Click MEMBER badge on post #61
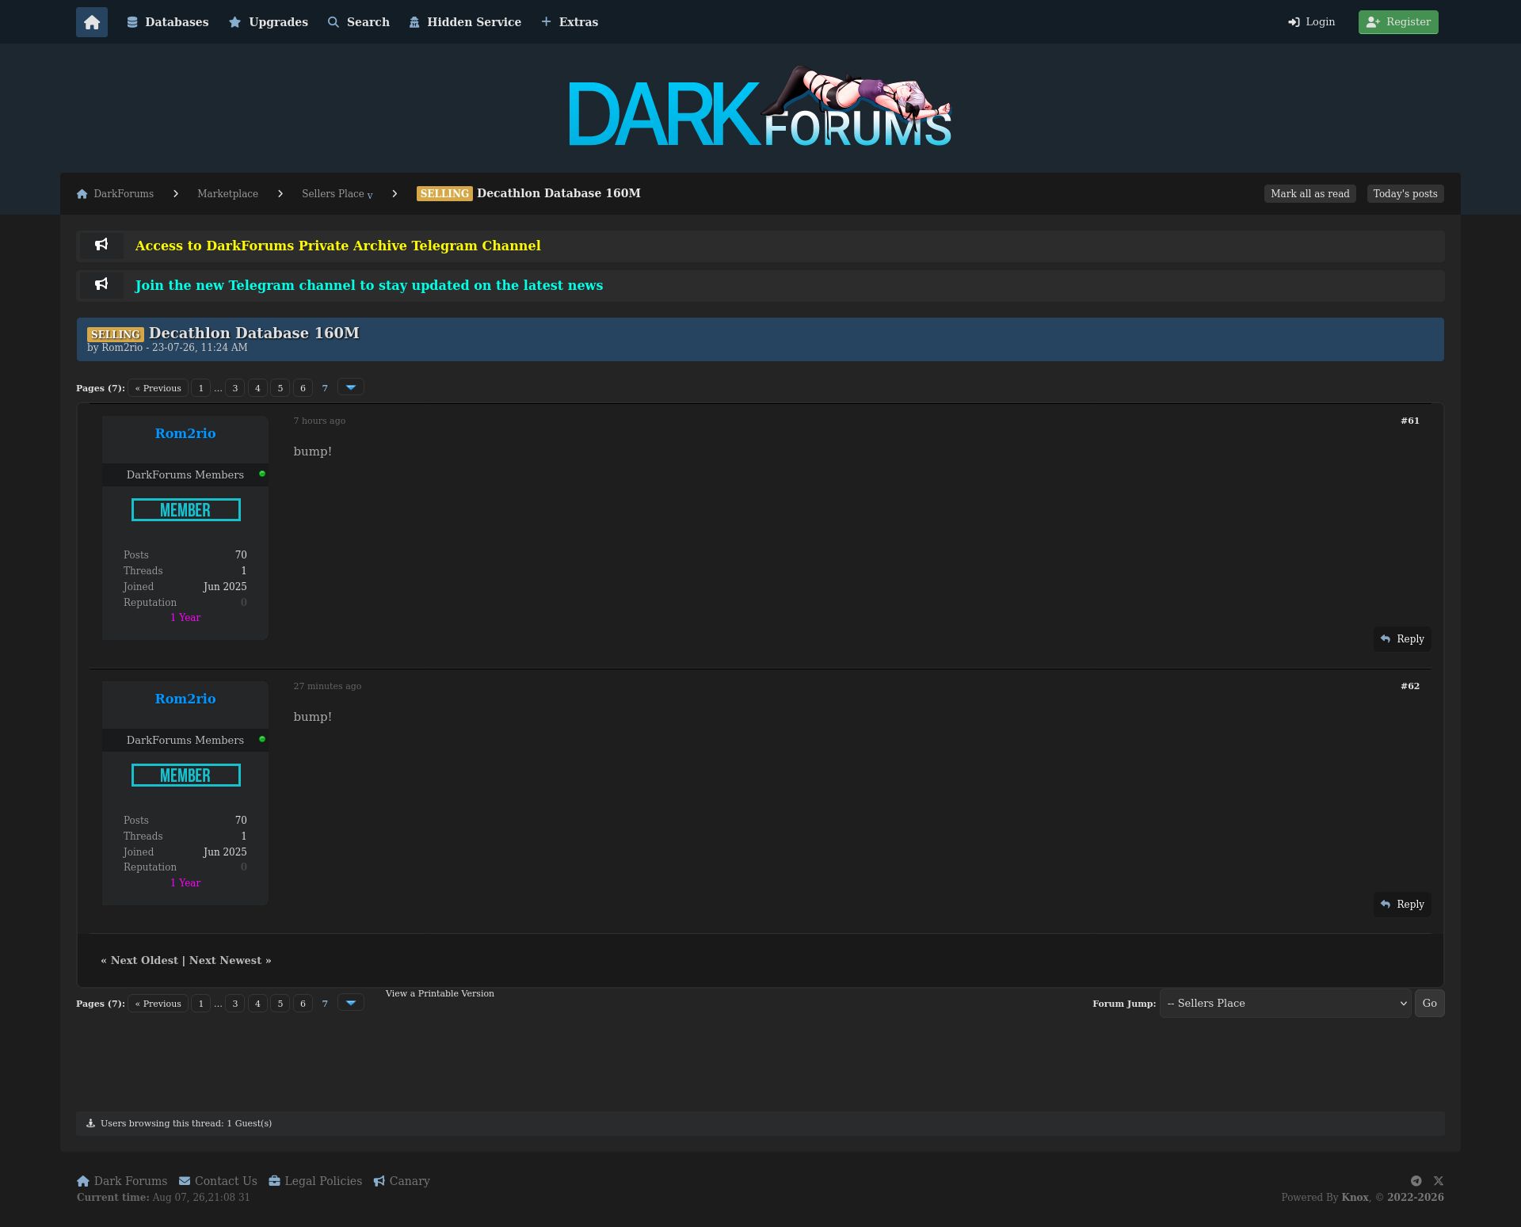Viewport: 1521px width, 1227px height. click(186, 510)
